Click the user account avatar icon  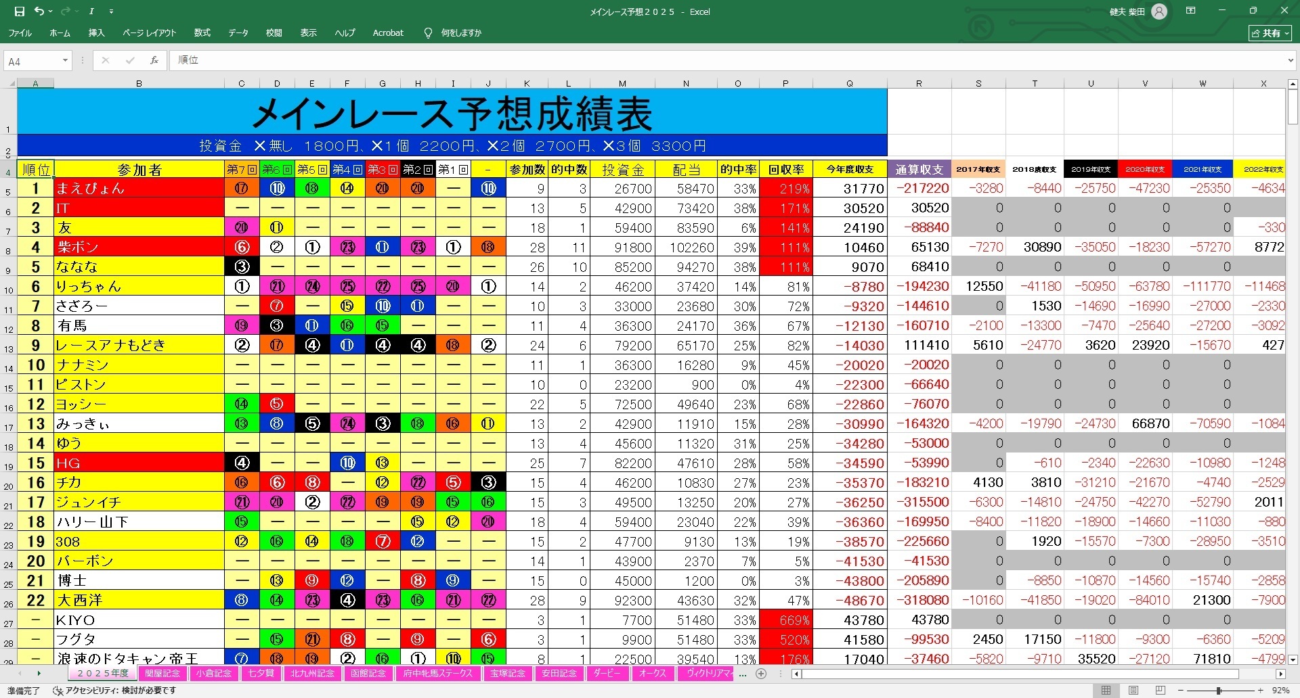coord(1159,11)
